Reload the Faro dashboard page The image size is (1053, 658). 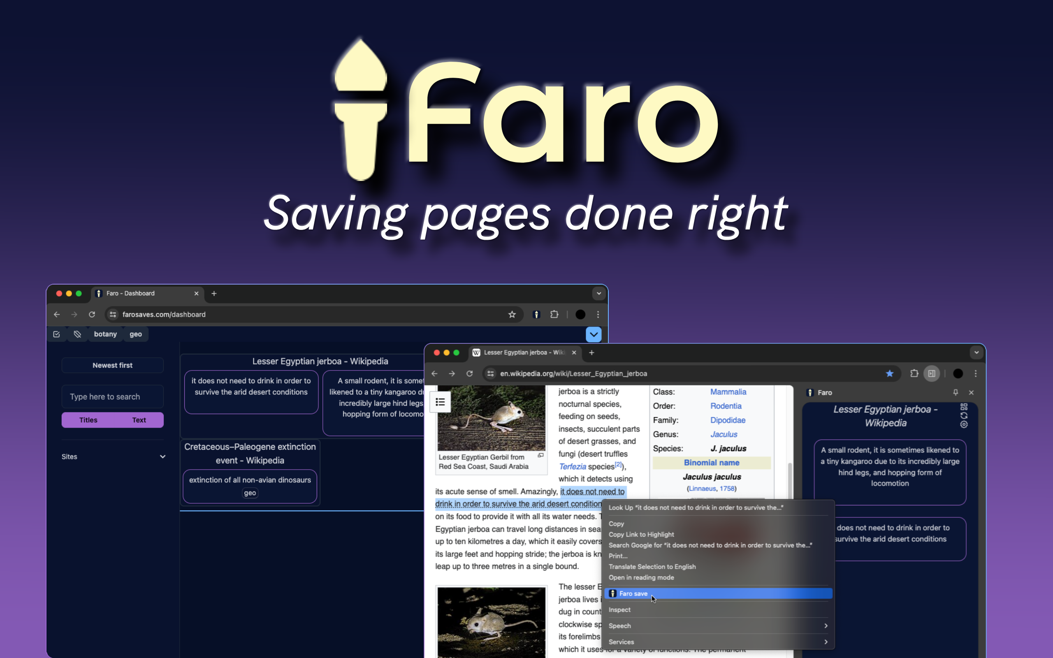pos(92,314)
